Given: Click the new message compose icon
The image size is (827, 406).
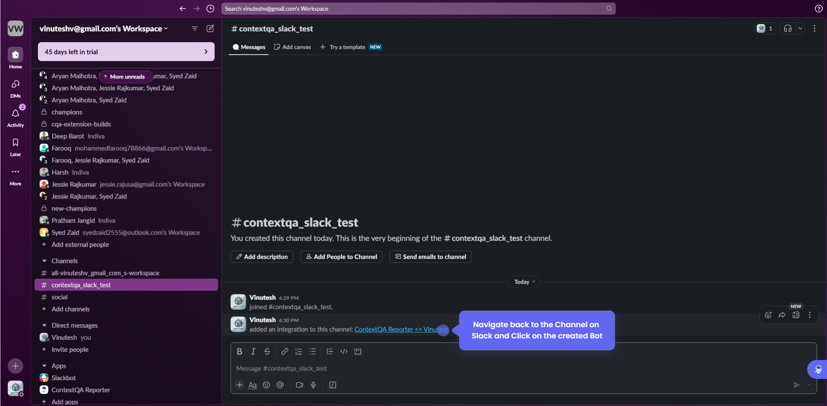Looking at the screenshot, I should tap(210, 28).
